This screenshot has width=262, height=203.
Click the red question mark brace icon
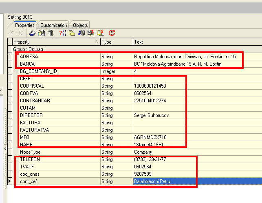63,33
